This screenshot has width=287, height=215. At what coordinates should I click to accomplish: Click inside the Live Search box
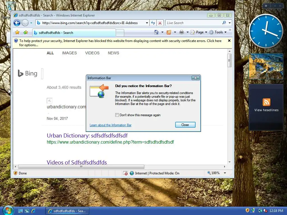coord(193,23)
